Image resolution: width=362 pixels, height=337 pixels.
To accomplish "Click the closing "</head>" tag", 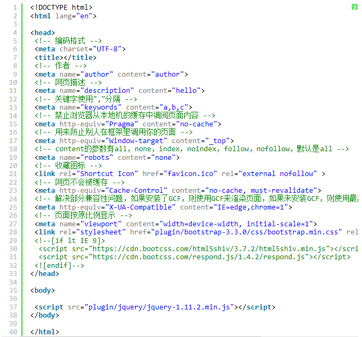I will [x=44, y=273].
